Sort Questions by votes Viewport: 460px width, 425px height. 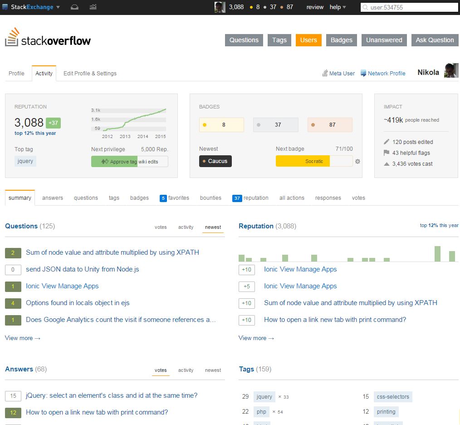(161, 227)
